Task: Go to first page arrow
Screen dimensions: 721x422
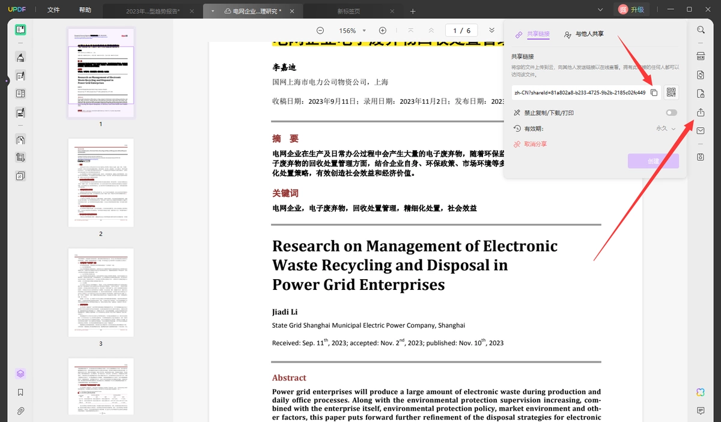Action: coord(410,31)
